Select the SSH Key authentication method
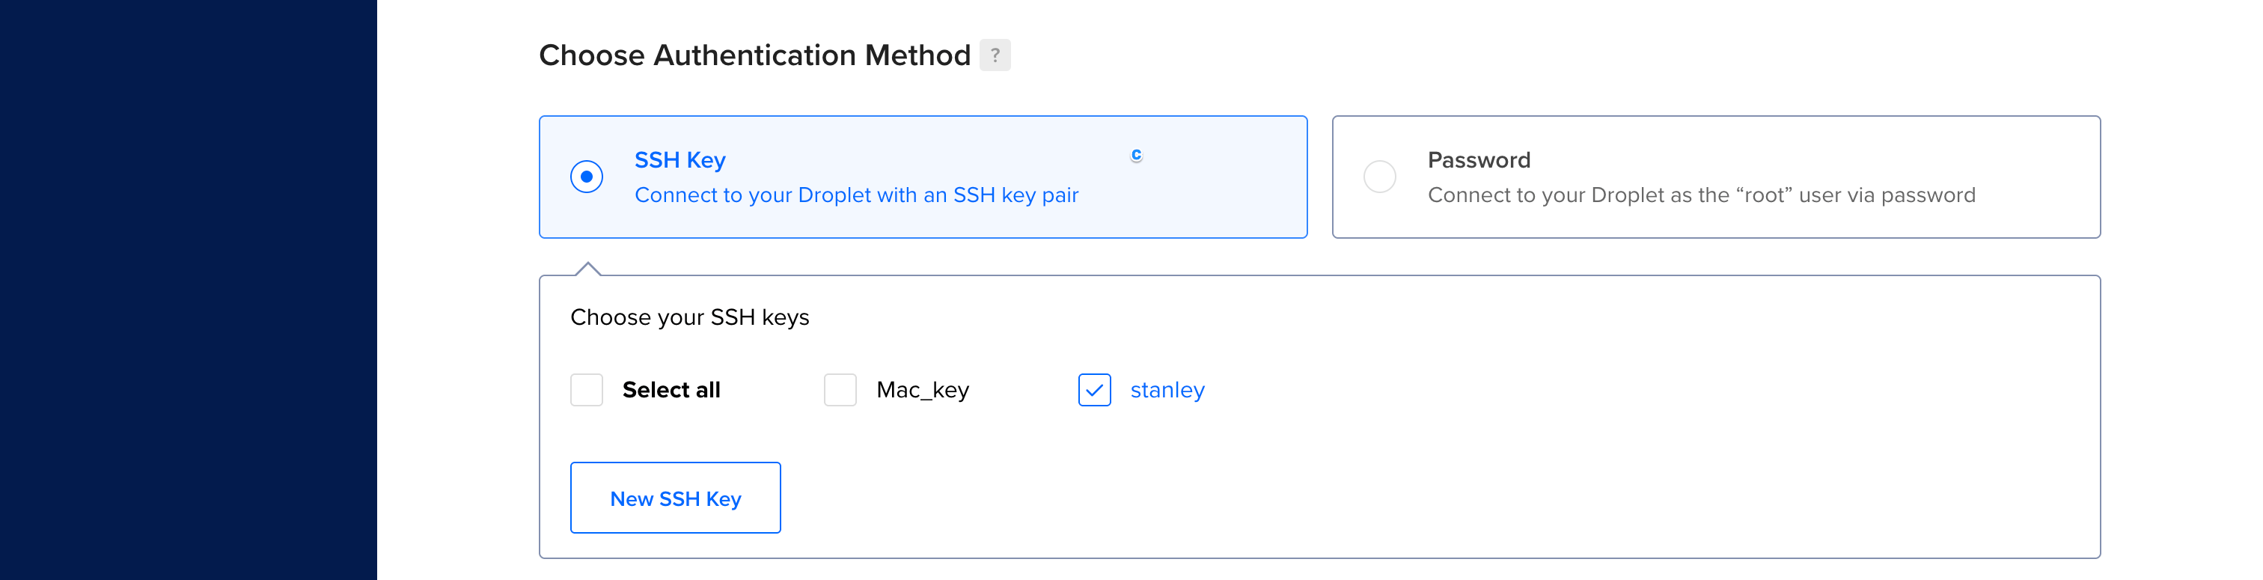2263x580 pixels. point(923,176)
